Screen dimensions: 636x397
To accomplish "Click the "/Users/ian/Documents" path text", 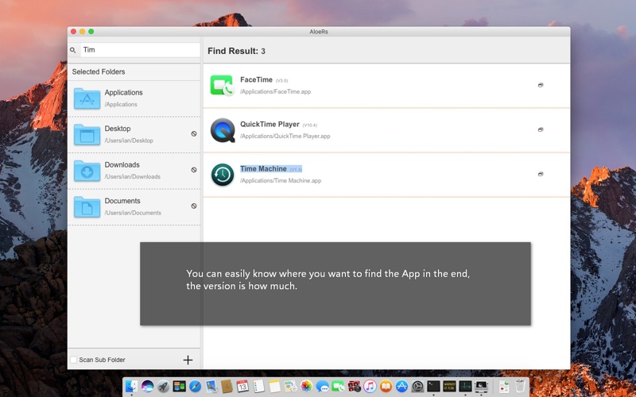I will point(133,213).
